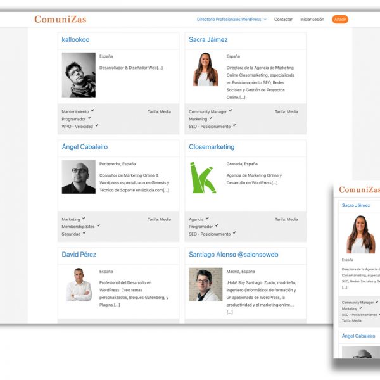Viewport: 380px width, 380px height.
Task: Click the orange Añadir button
Action: click(x=340, y=20)
